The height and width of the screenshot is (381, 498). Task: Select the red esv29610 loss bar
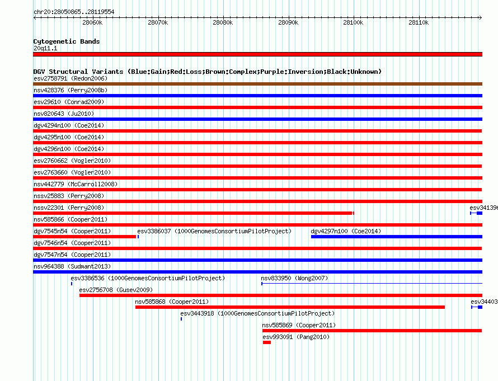[257, 107]
